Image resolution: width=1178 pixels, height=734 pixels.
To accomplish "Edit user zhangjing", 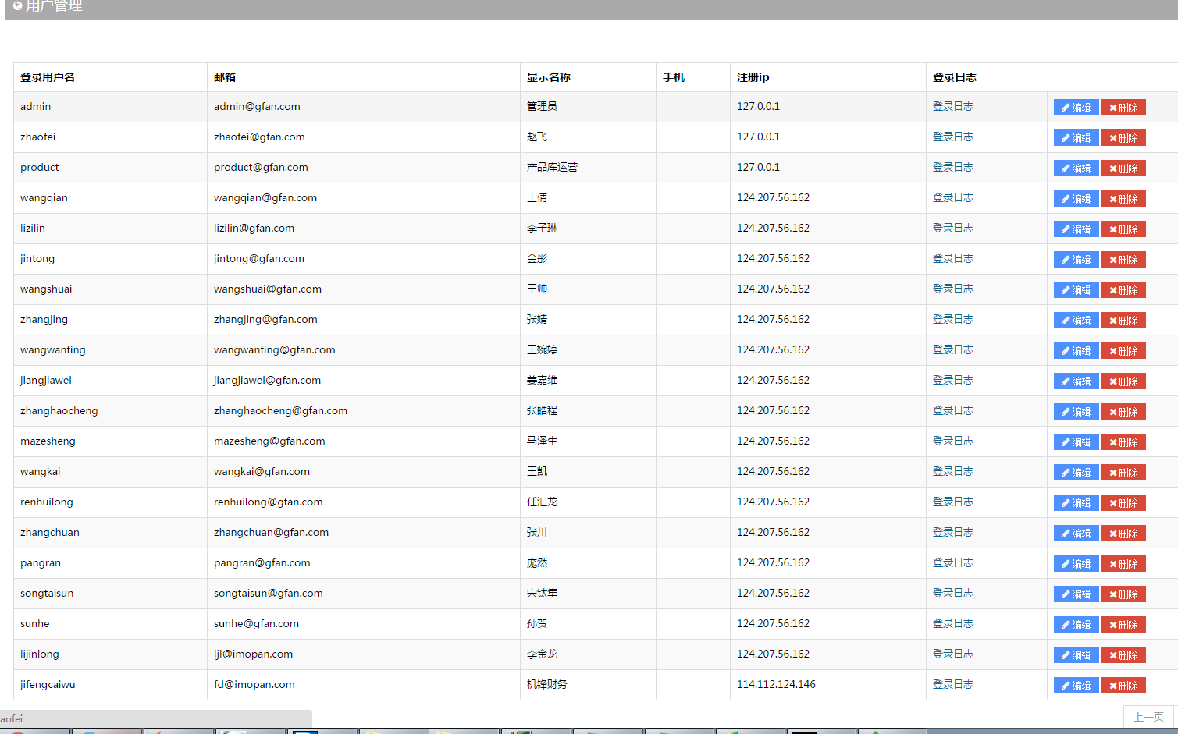I will pos(1076,321).
